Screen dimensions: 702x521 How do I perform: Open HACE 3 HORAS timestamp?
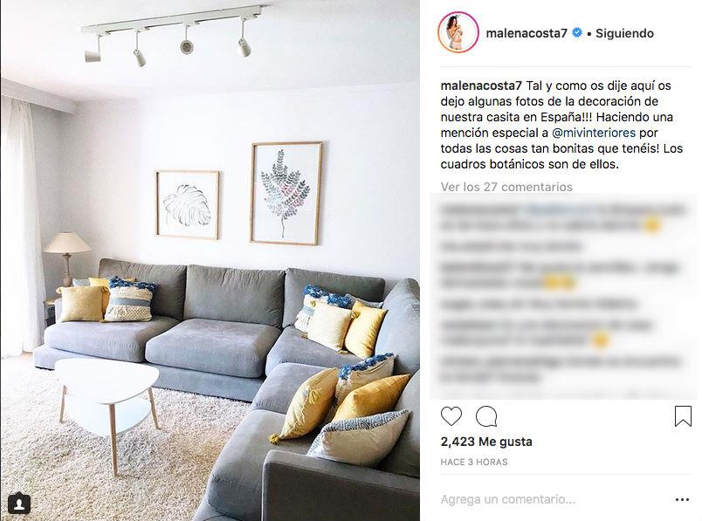tap(473, 462)
